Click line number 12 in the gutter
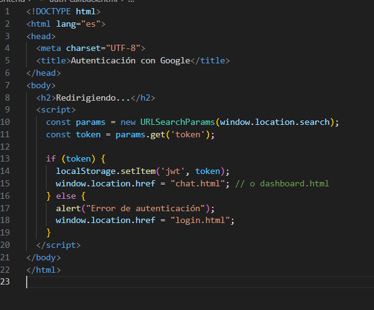 (x=5, y=147)
